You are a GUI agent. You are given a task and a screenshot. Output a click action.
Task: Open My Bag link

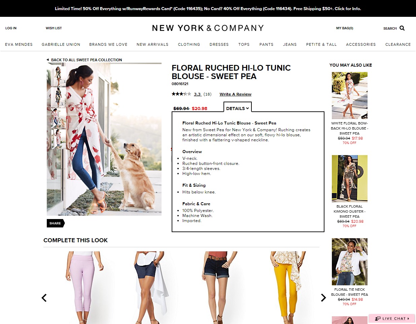click(345, 28)
